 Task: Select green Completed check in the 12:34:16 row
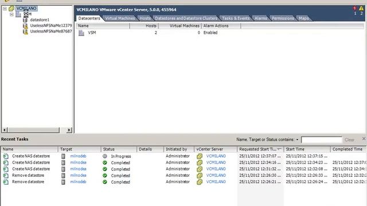coord(105,163)
